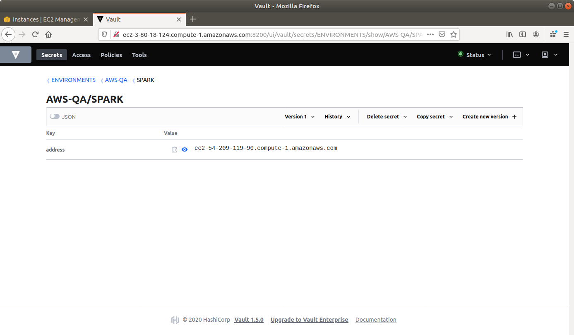The image size is (574, 335).
Task: Go to the Access nav tab
Action: point(82,55)
